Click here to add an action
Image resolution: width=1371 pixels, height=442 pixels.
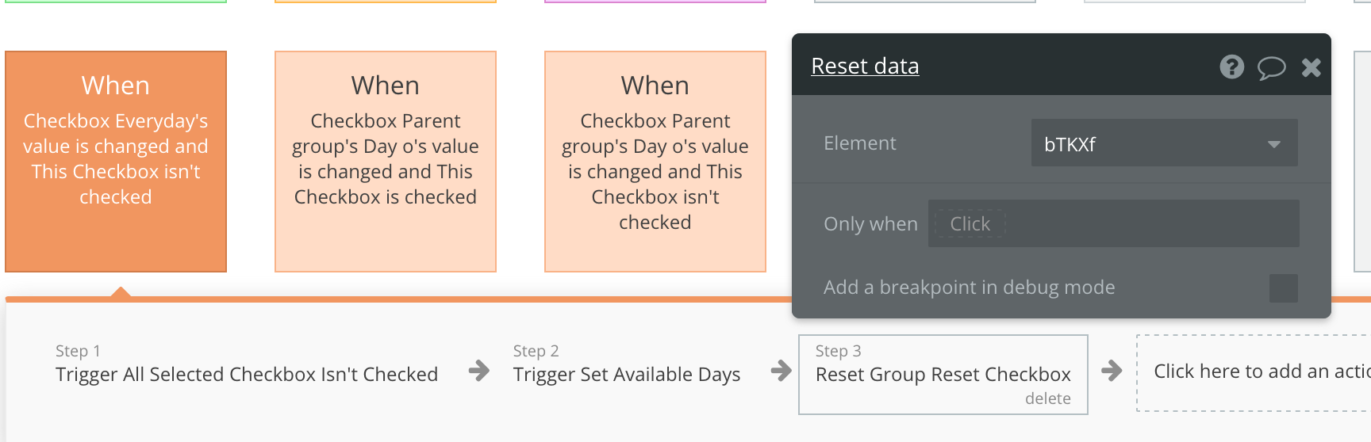1260,372
